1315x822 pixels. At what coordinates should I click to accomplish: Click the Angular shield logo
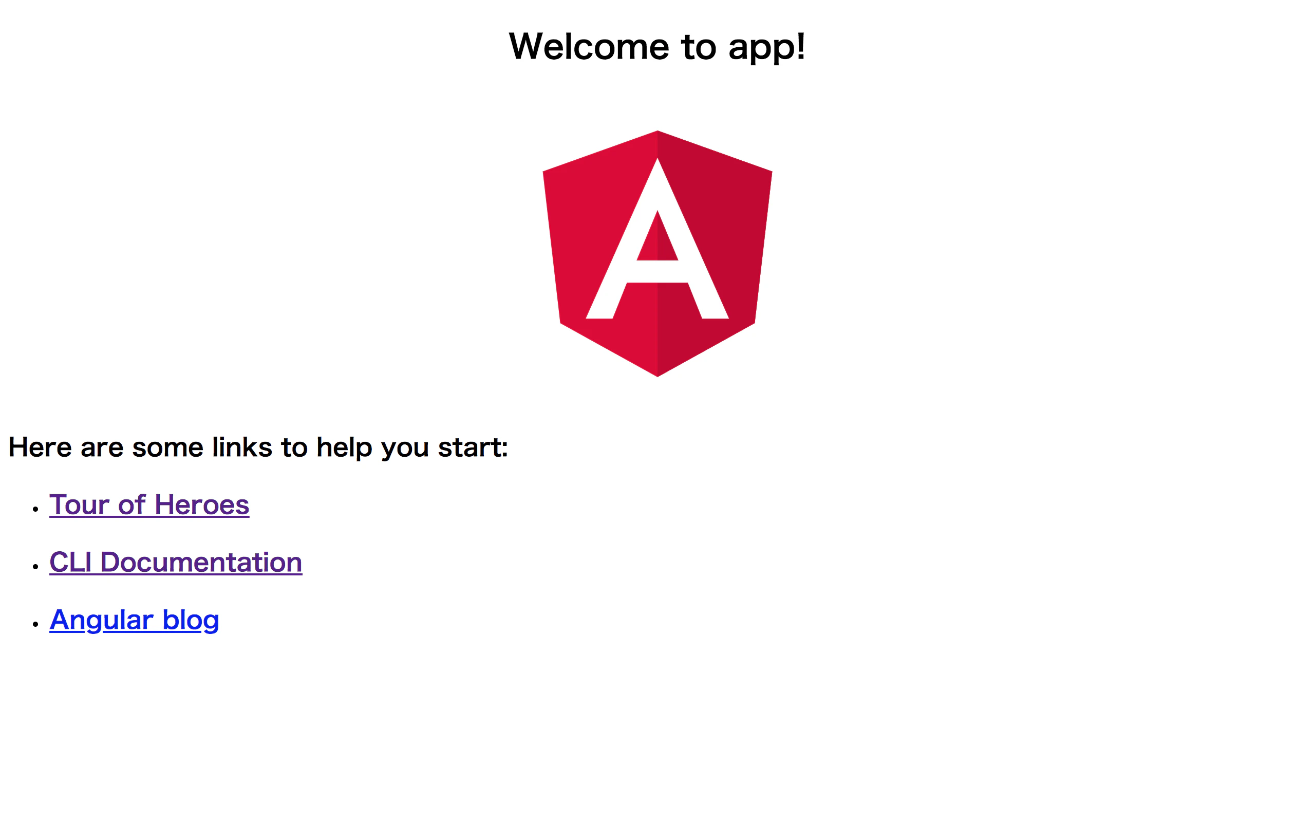pos(657,253)
